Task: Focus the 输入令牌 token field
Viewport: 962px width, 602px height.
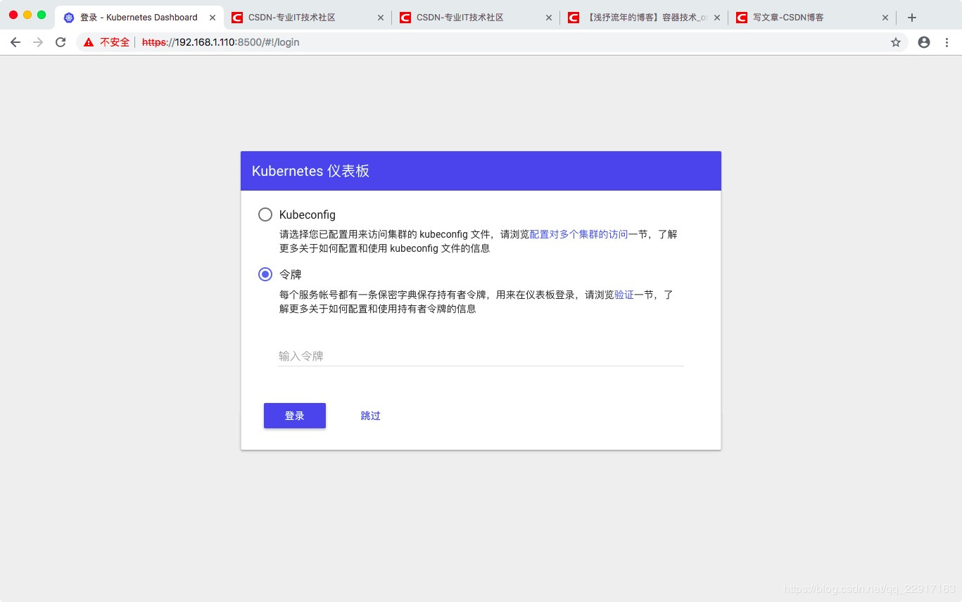Action: click(x=481, y=356)
